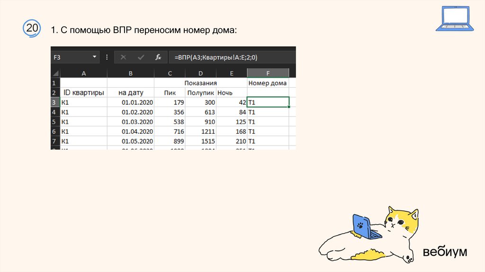Click the formula bar with ВПР formula
485x272 pixels.
[232, 57]
